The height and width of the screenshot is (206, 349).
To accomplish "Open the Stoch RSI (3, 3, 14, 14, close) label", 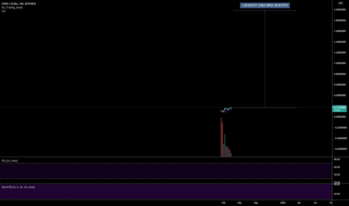I will coord(18,187).
